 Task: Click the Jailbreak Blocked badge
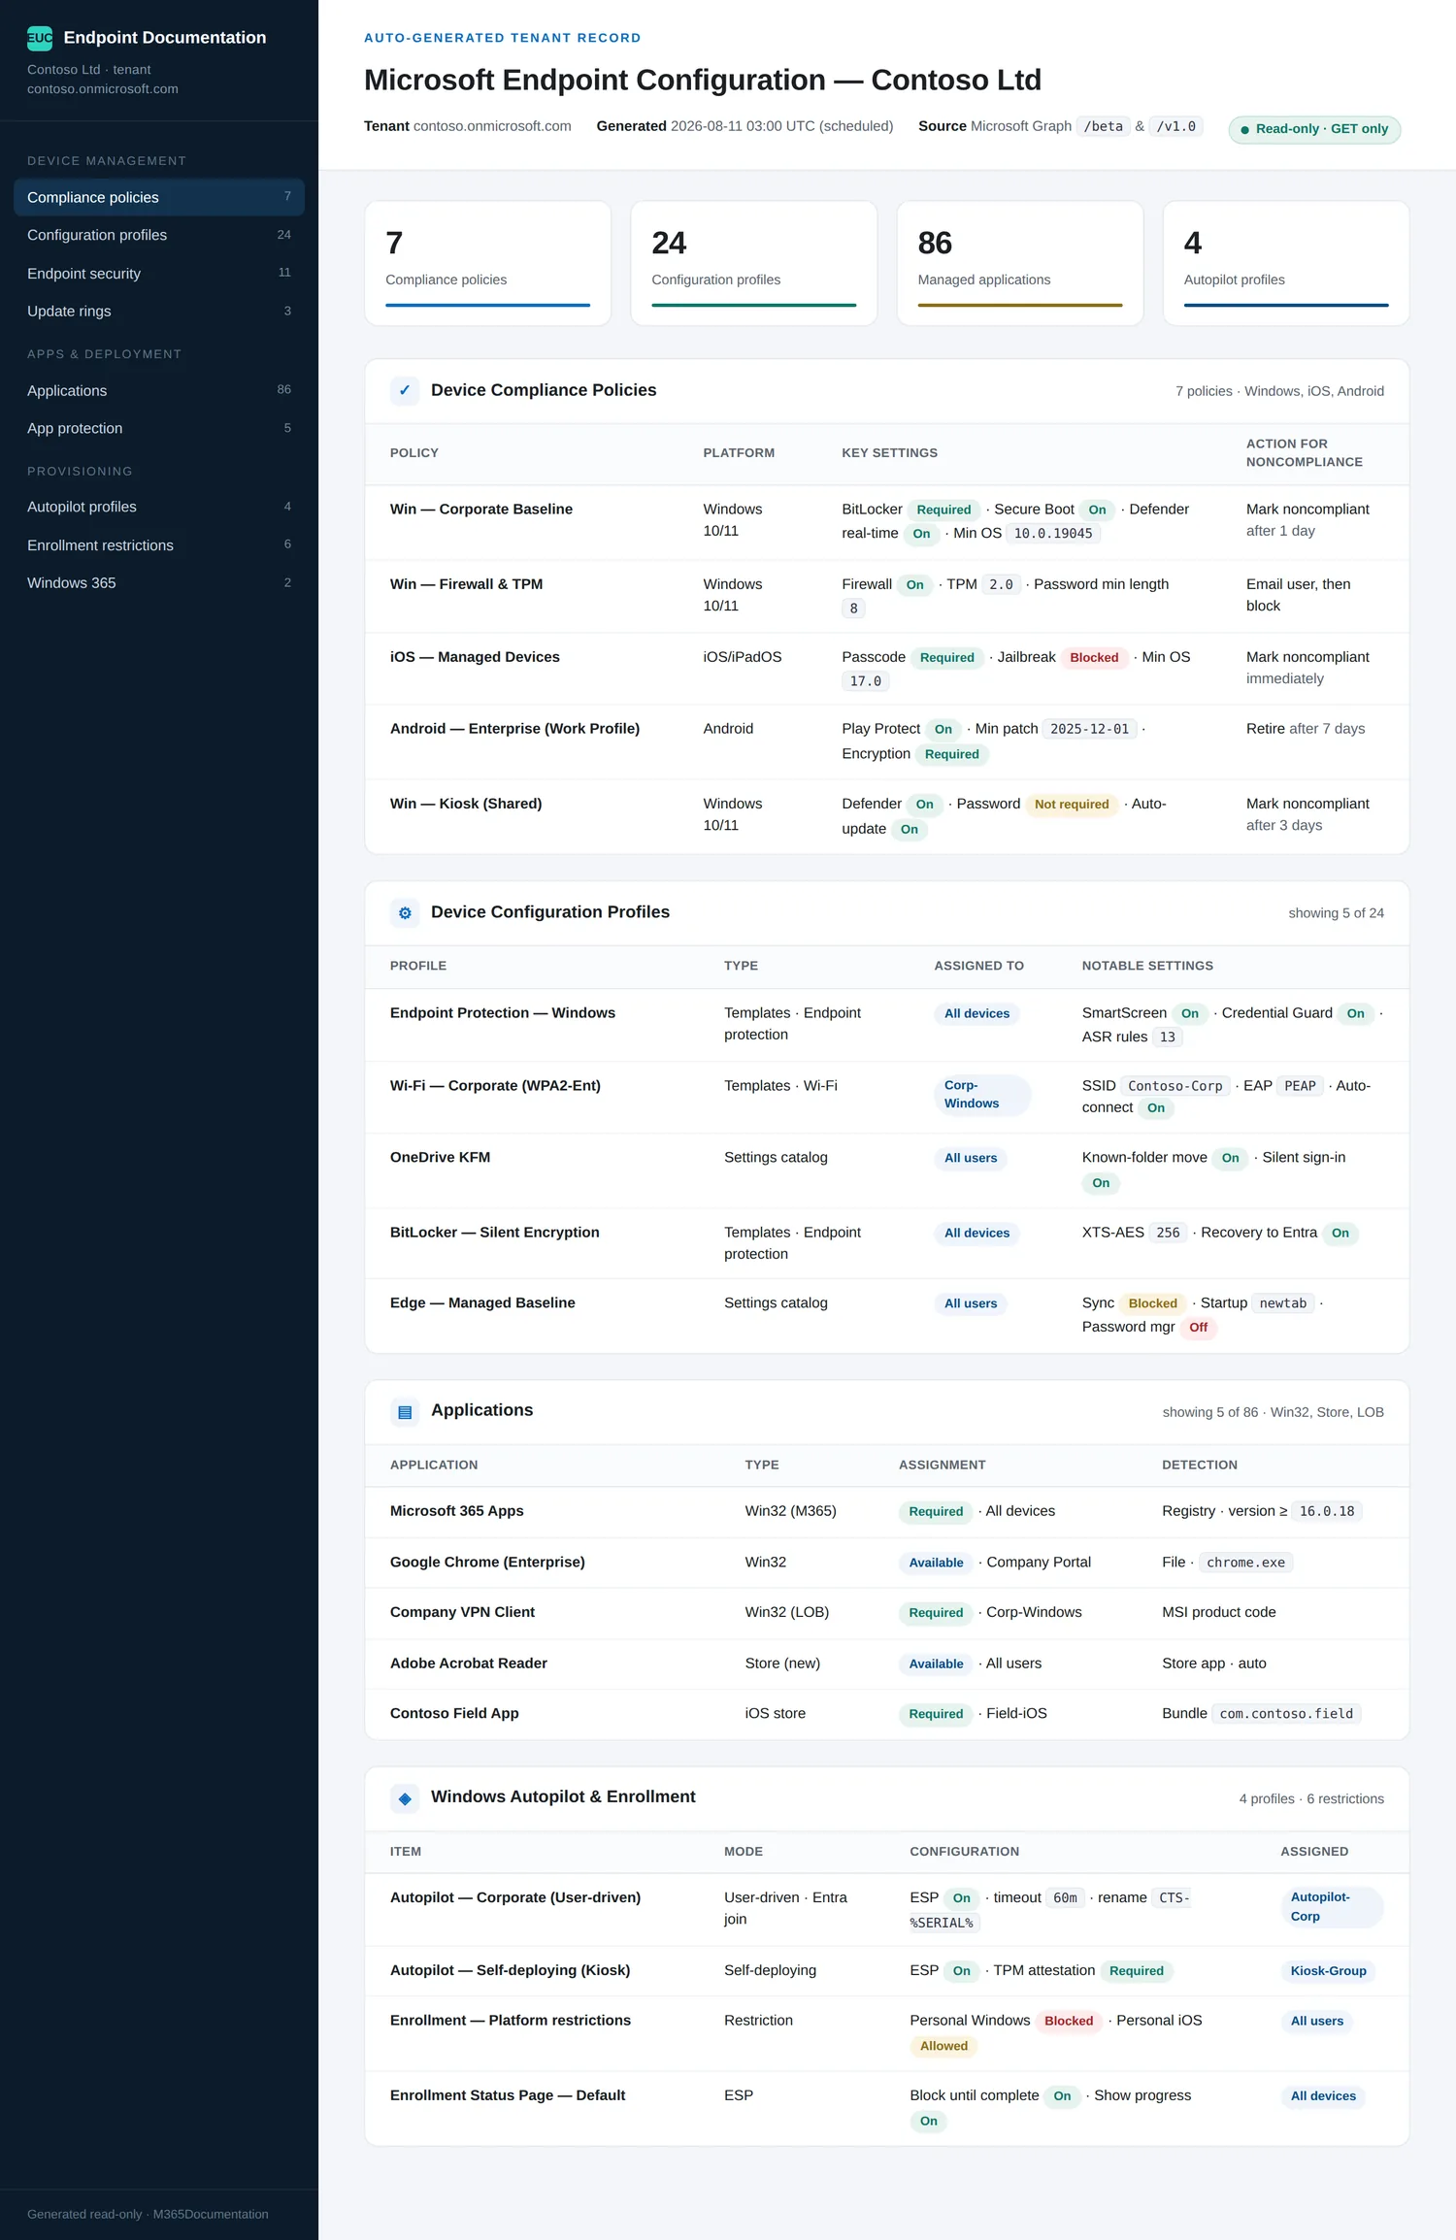coord(1094,657)
